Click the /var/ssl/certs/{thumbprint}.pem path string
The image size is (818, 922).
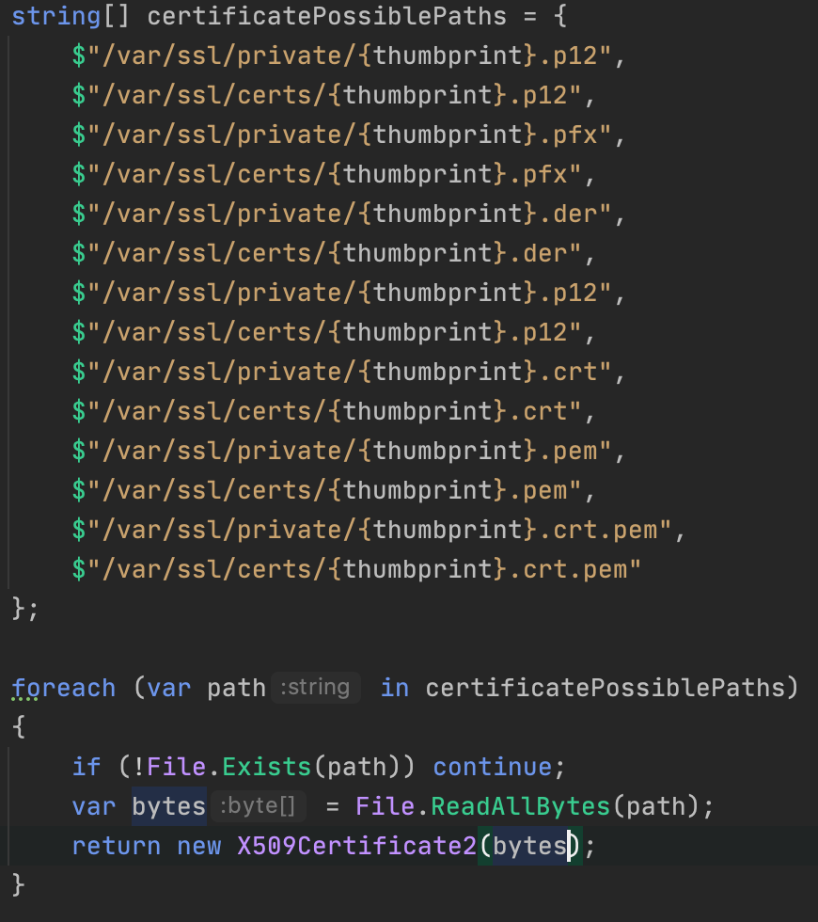click(x=327, y=490)
